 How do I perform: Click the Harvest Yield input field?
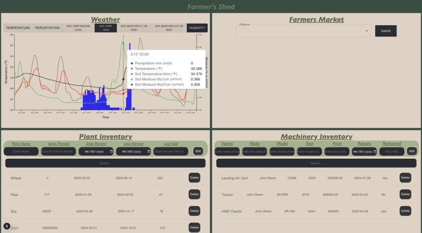click(x=171, y=152)
